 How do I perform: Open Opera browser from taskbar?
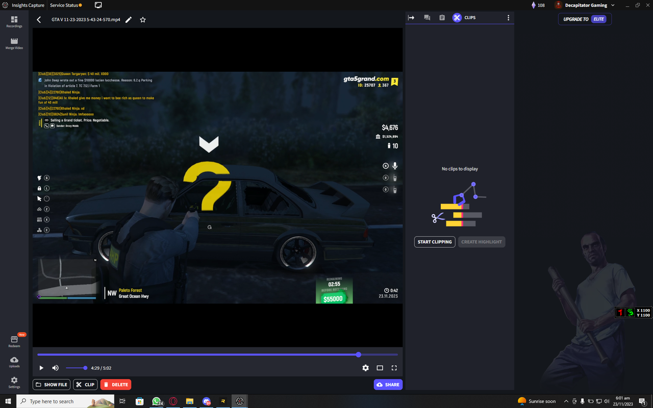click(x=173, y=401)
